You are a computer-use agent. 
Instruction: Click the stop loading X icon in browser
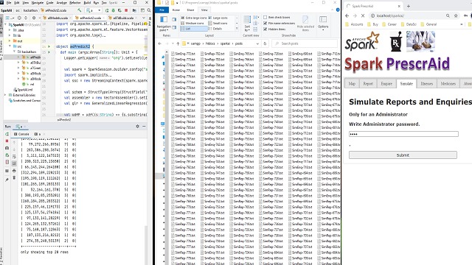(x=363, y=15)
